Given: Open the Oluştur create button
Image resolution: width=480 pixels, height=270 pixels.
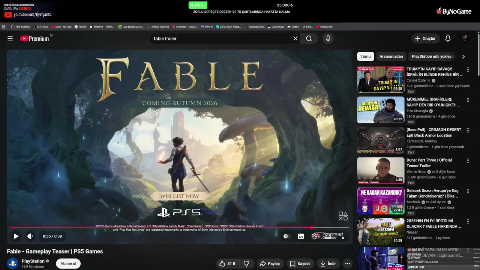Looking at the screenshot, I should 425,39.
